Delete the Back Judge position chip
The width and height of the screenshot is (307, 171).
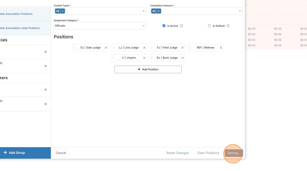pos(183,58)
